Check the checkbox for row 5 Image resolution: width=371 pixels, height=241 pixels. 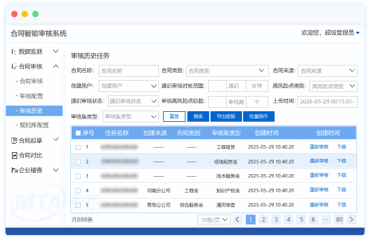tap(78, 205)
